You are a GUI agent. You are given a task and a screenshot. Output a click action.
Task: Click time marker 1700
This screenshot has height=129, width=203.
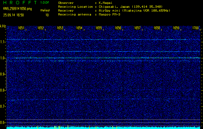coord(196,28)
